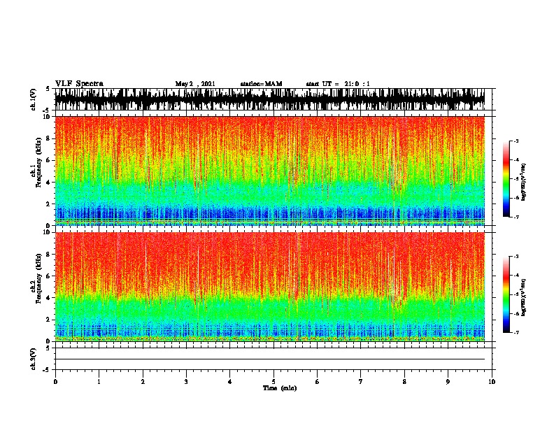Click time axis tick label "0"
Image resolution: width=554 pixels, height=428 pixels.
(x=55, y=382)
